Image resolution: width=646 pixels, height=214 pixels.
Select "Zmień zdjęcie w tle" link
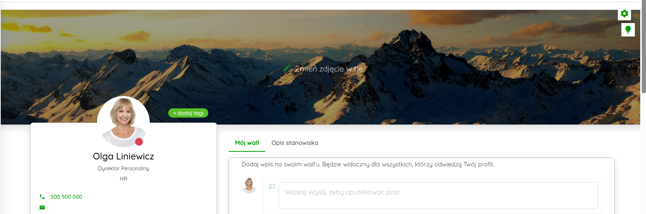[x=328, y=69]
